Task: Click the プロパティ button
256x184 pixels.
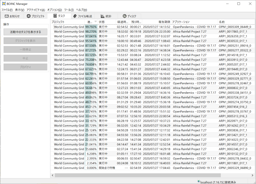Action: point(26,67)
